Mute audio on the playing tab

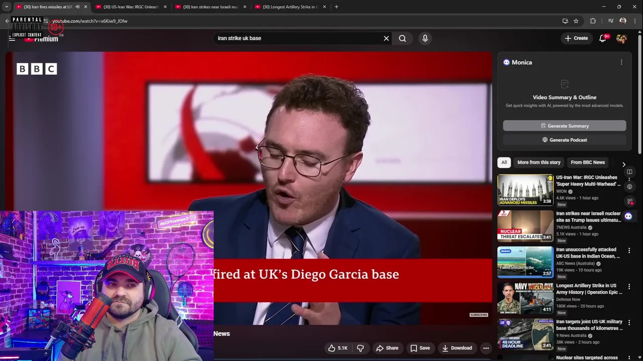point(77,7)
